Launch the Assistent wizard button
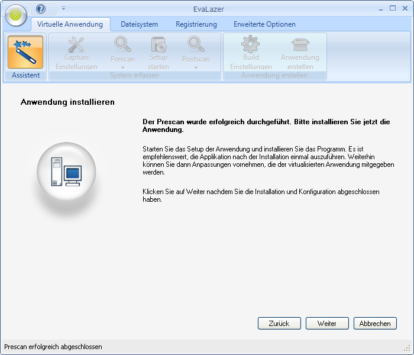This screenshot has height=355, width=414. tap(25, 52)
